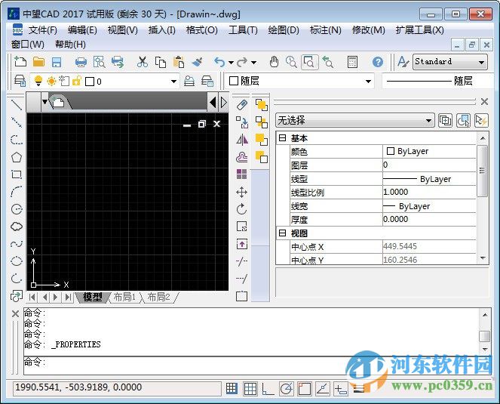
Task: Select the Erase tool
Action: tap(242, 105)
